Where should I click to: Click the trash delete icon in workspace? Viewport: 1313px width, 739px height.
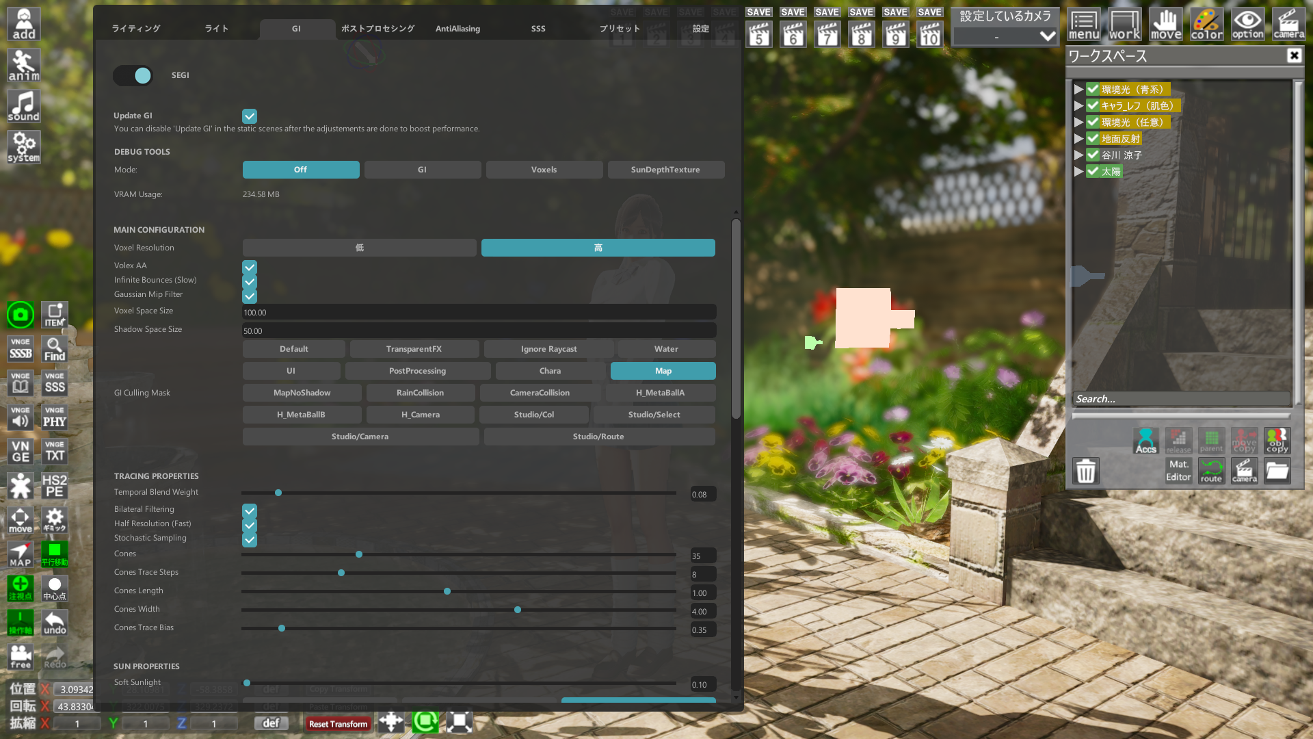coord(1086,471)
